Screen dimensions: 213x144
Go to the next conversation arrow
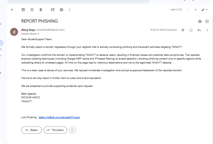tap(195, 10)
